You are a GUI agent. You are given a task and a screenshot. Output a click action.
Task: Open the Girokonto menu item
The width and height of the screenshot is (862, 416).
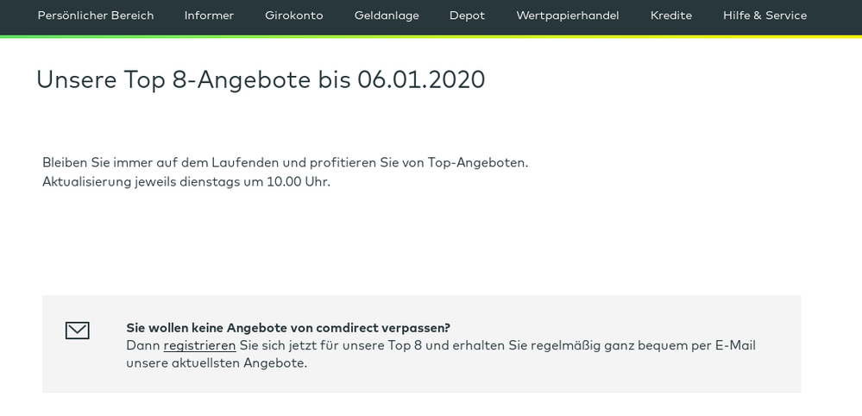point(293,16)
